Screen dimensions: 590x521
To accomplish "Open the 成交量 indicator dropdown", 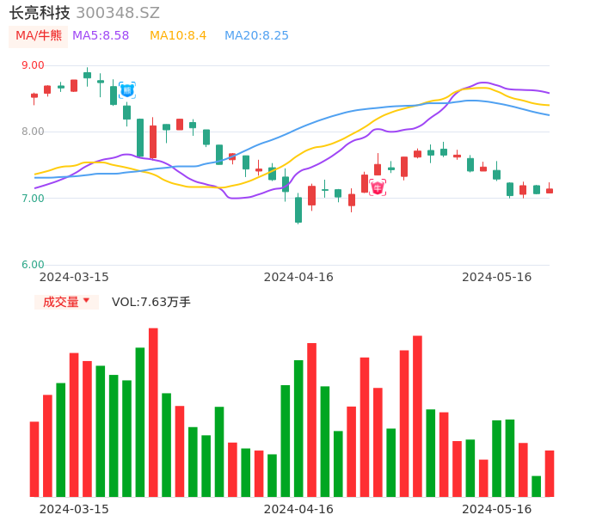I will click(66, 302).
